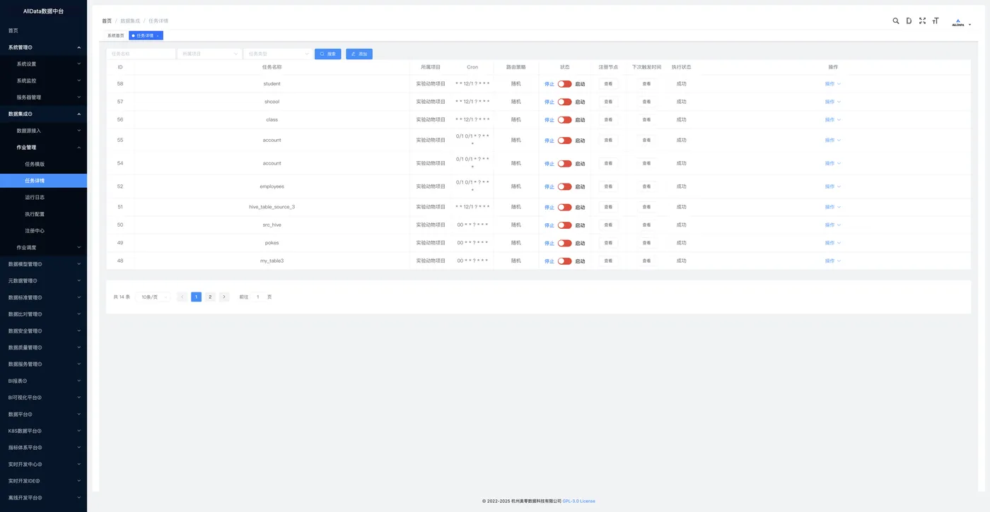Click the next page arrow
This screenshot has width=990, height=512.
tap(224, 297)
